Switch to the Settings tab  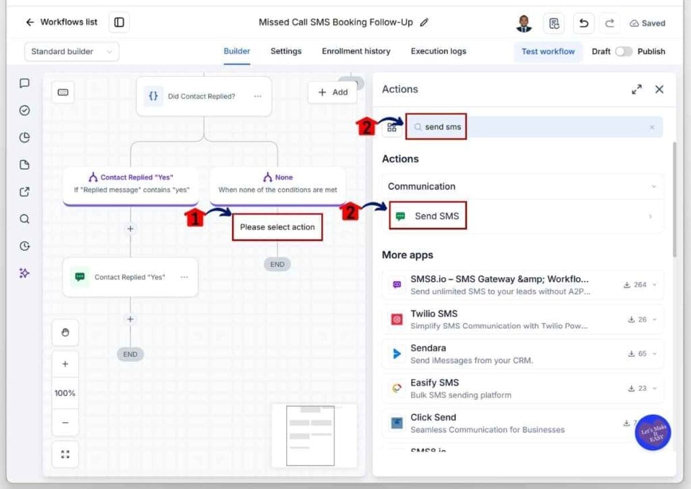pyautogui.click(x=286, y=51)
